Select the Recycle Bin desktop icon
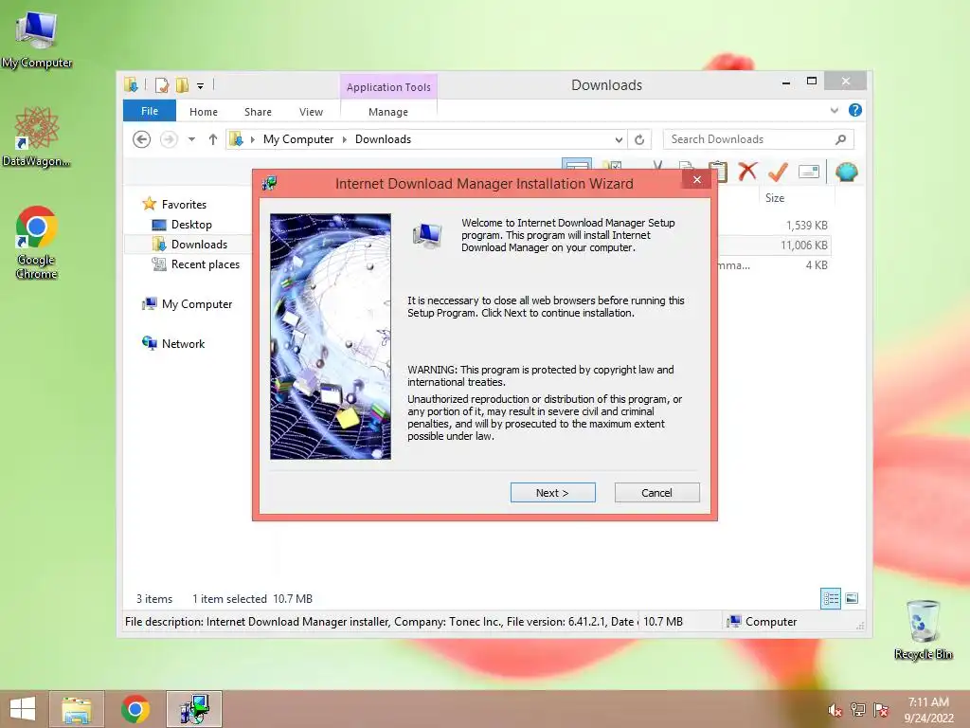Screen dimensions: 970x728 [x=923, y=629]
